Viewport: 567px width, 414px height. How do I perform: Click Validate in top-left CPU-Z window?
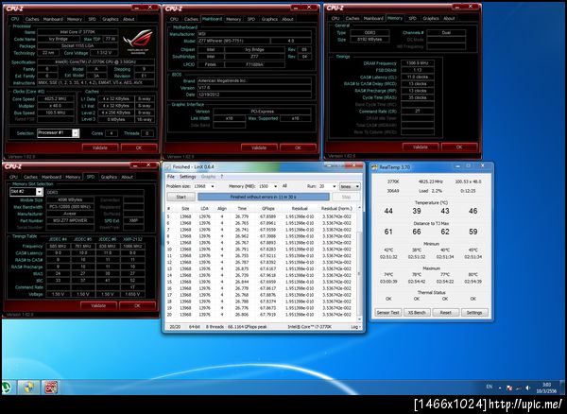[100, 147]
